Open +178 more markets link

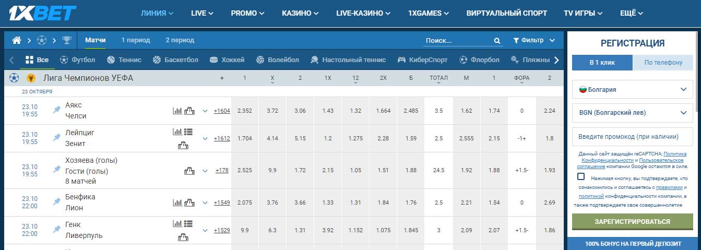[222, 170]
